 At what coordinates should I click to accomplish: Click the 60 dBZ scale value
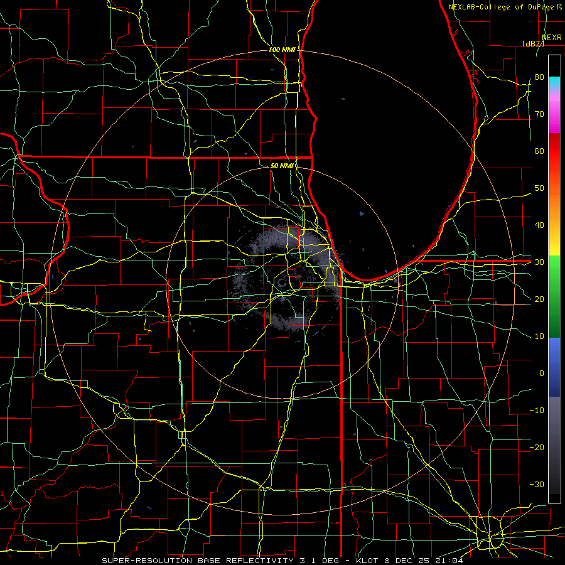coord(539,151)
